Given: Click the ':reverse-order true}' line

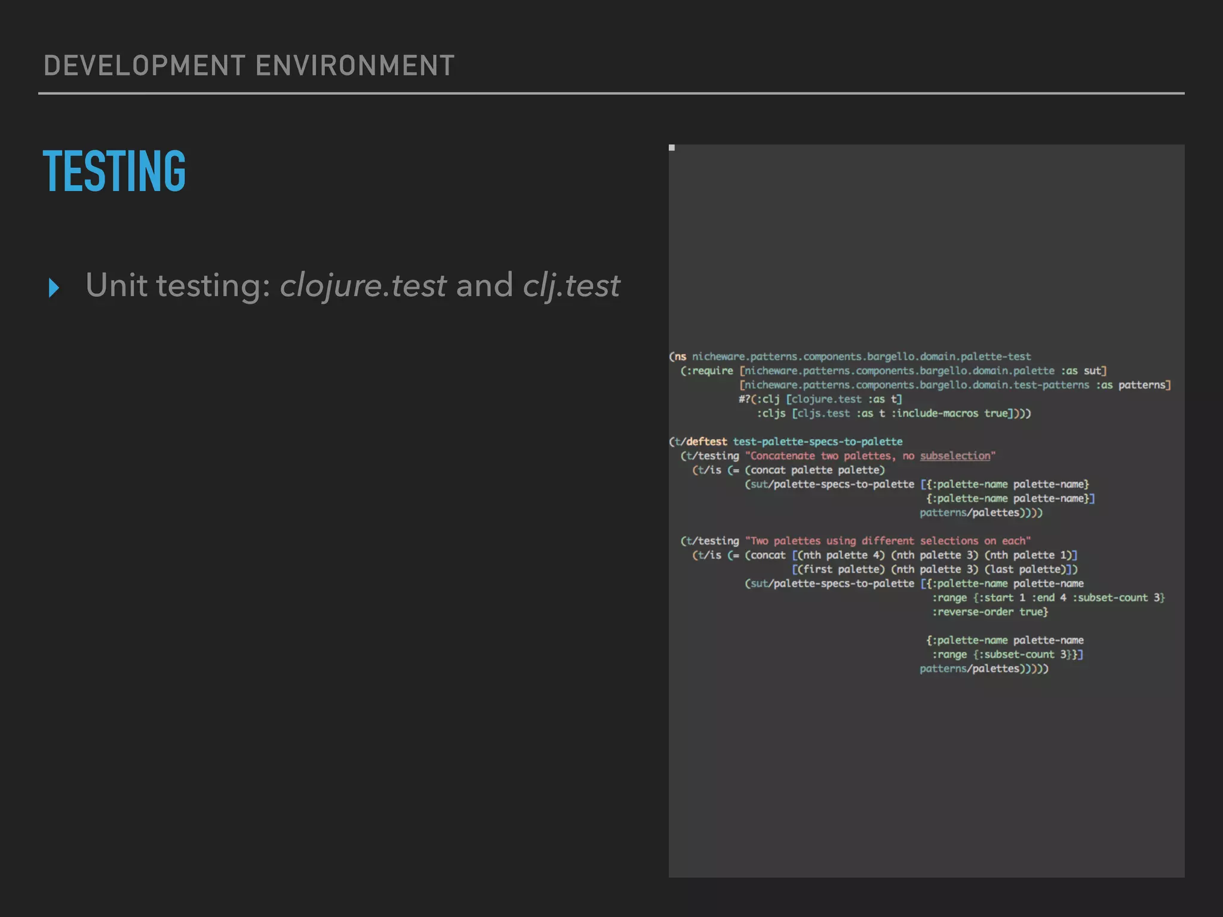Looking at the screenshot, I should (x=990, y=612).
